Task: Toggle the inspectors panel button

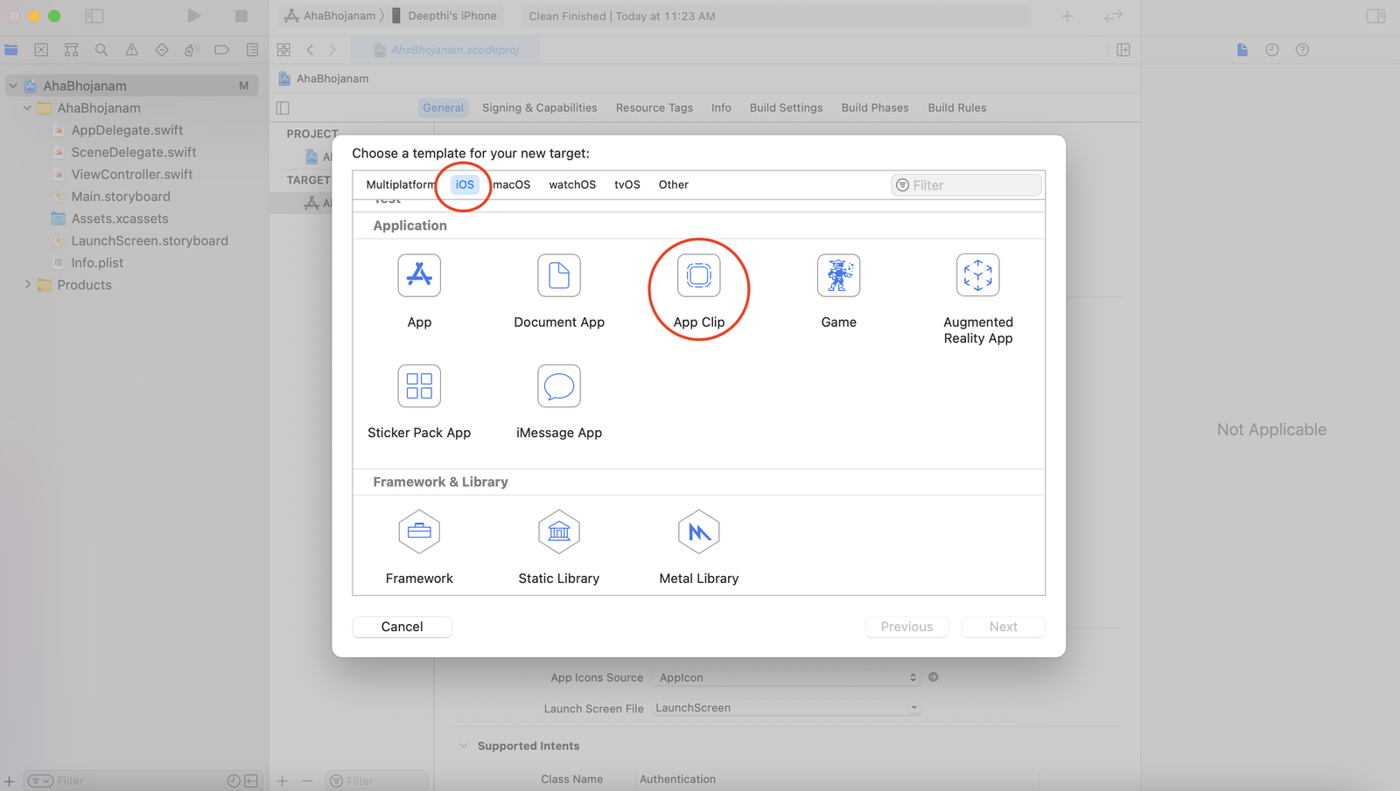Action: tap(1375, 16)
